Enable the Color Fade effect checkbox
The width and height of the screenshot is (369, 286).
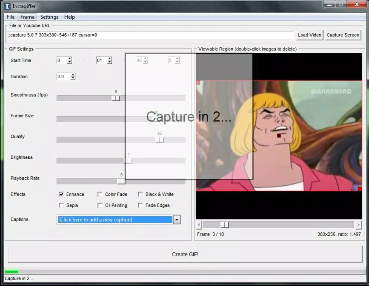pyautogui.click(x=100, y=194)
